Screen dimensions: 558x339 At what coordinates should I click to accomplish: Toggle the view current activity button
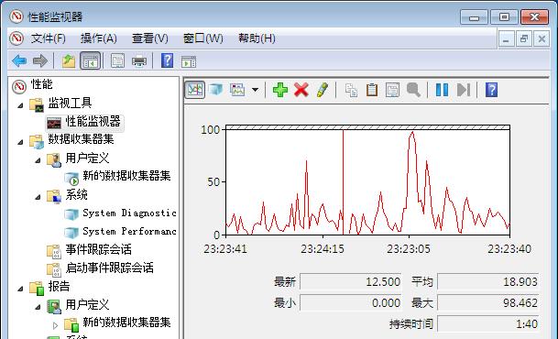point(194,90)
